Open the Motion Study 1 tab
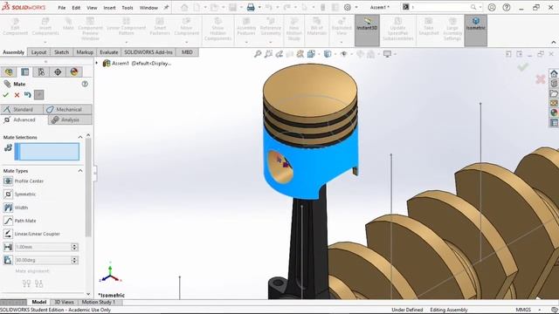Screen dimensions: 559x314 99,303
